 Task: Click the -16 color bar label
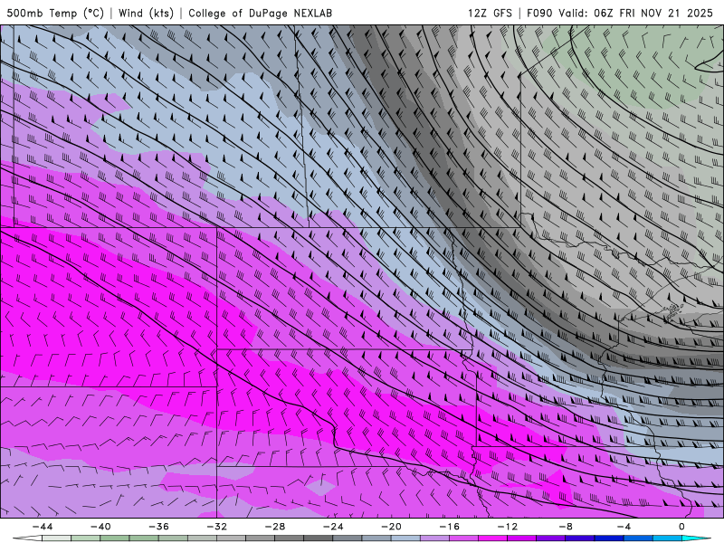[450, 527]
